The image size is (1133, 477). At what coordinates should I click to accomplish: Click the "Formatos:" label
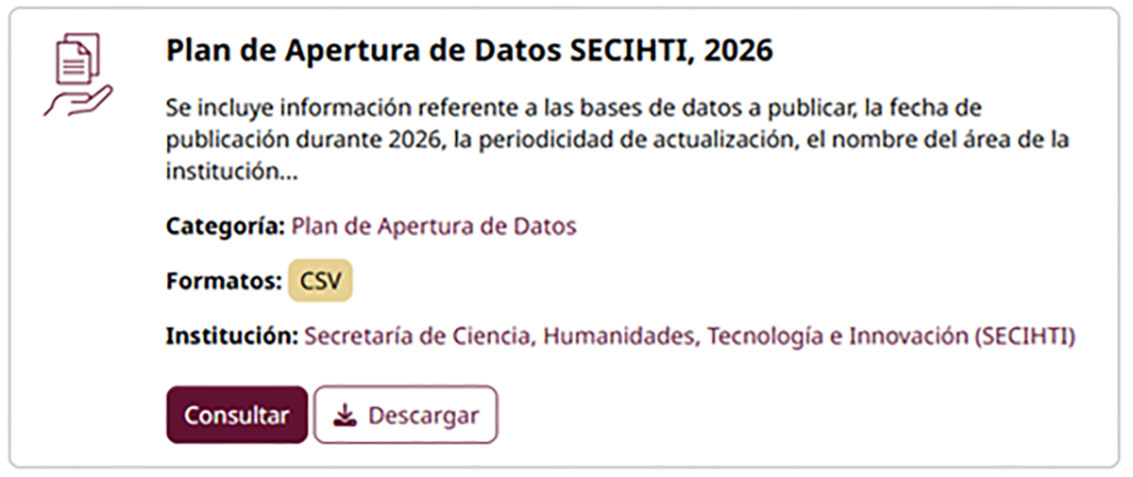[224, 281]
